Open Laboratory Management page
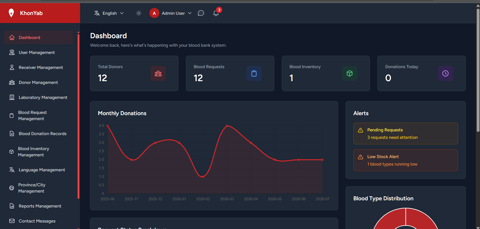 pos(39,97)
